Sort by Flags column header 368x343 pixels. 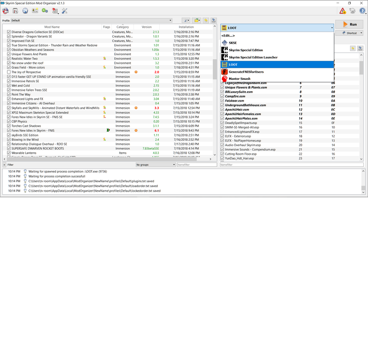106,27
